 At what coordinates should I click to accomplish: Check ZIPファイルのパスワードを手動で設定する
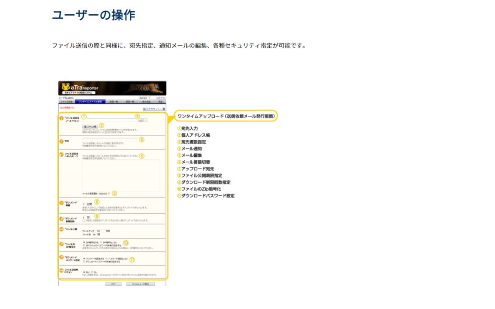click(x=85, y=245)
